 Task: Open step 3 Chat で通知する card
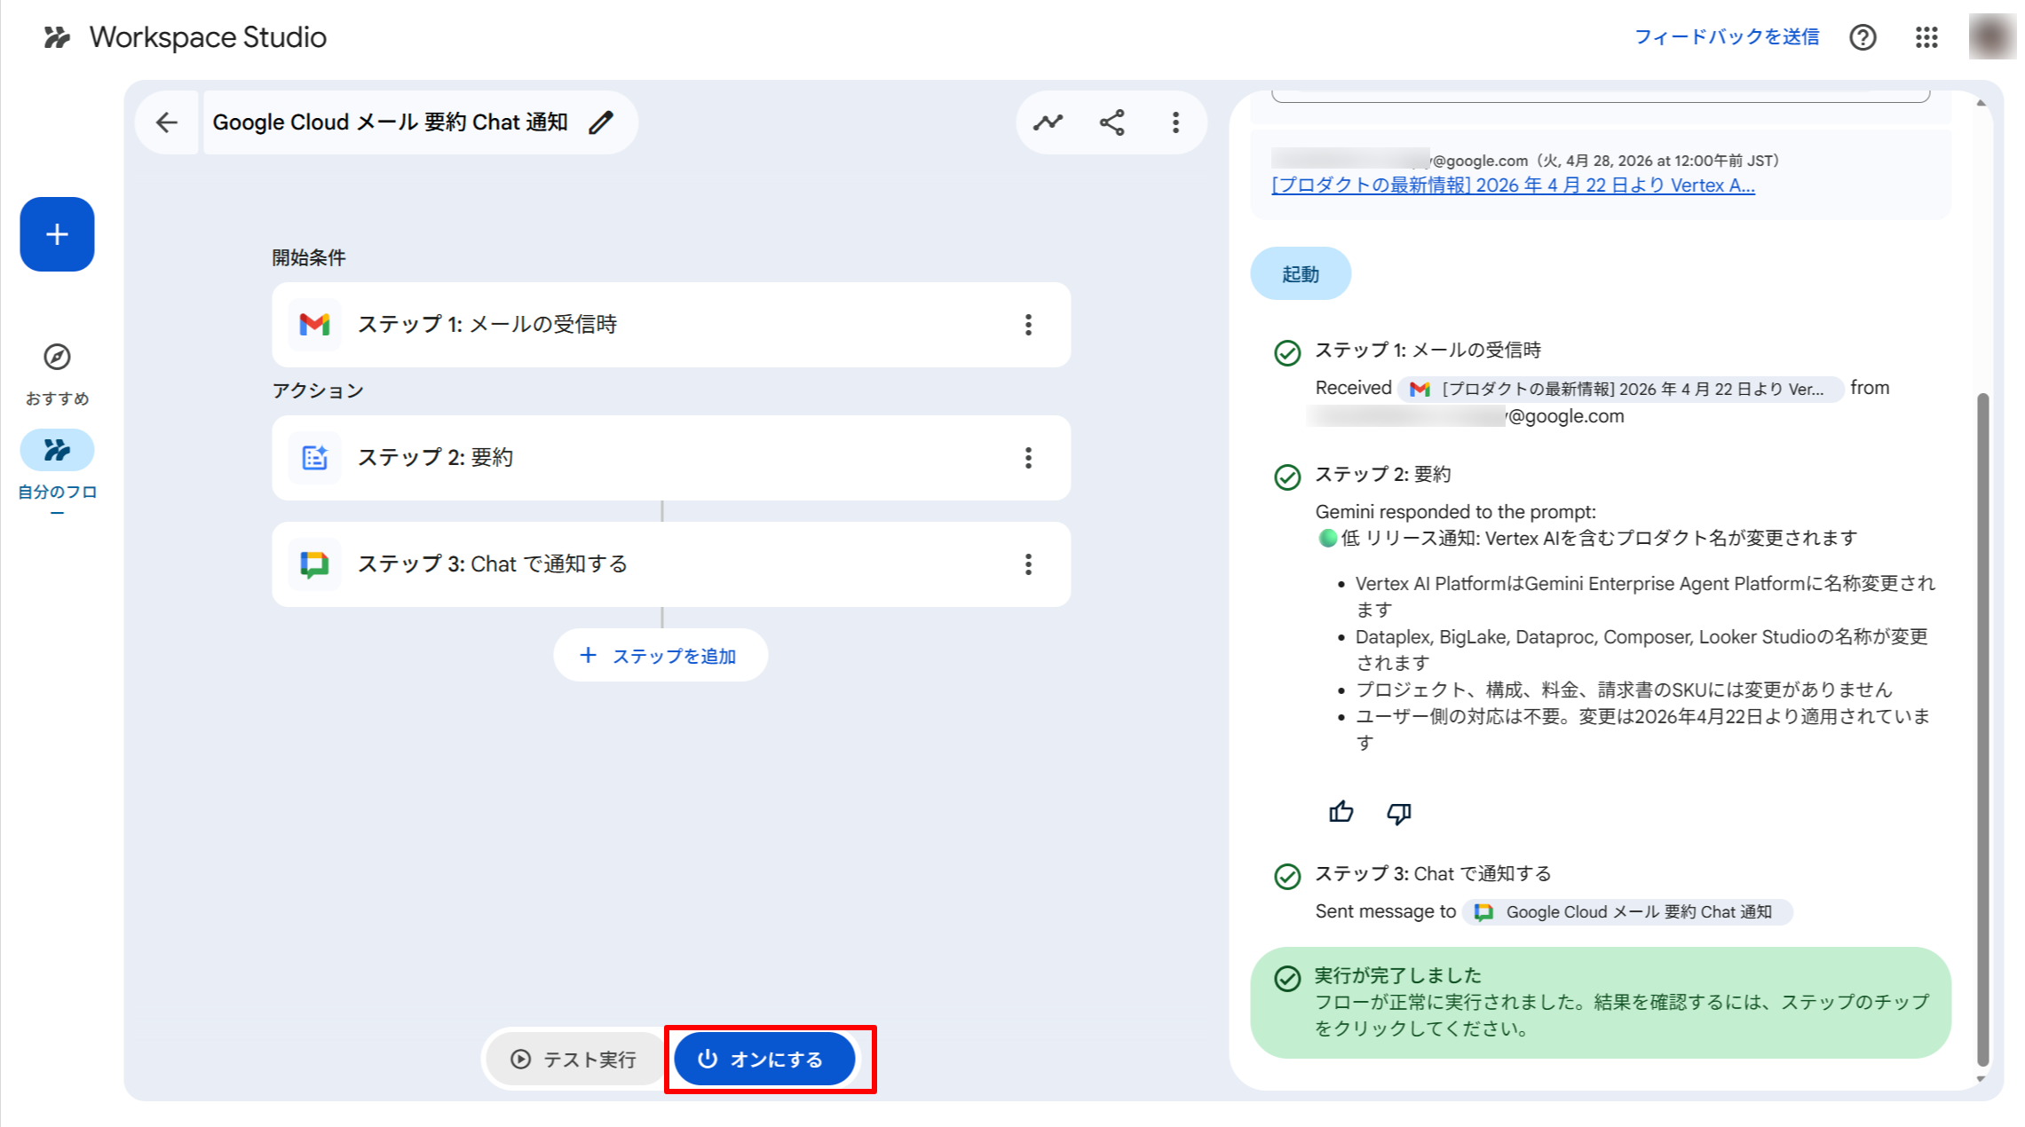671,564
